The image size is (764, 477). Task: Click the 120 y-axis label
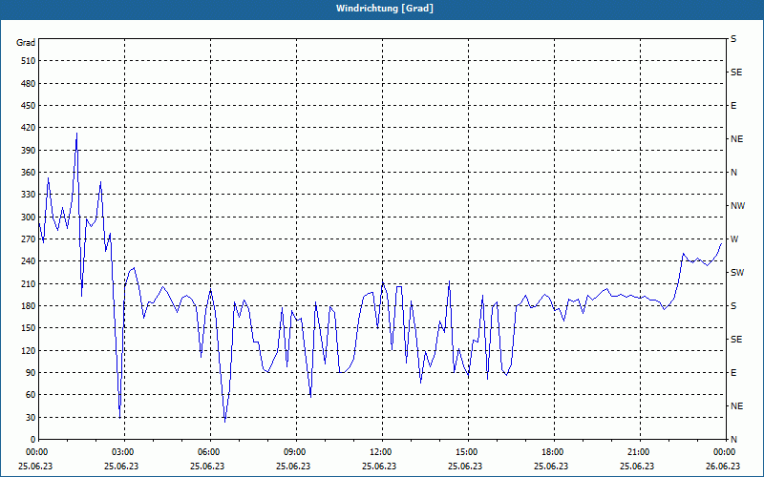[x=29, y=350]
